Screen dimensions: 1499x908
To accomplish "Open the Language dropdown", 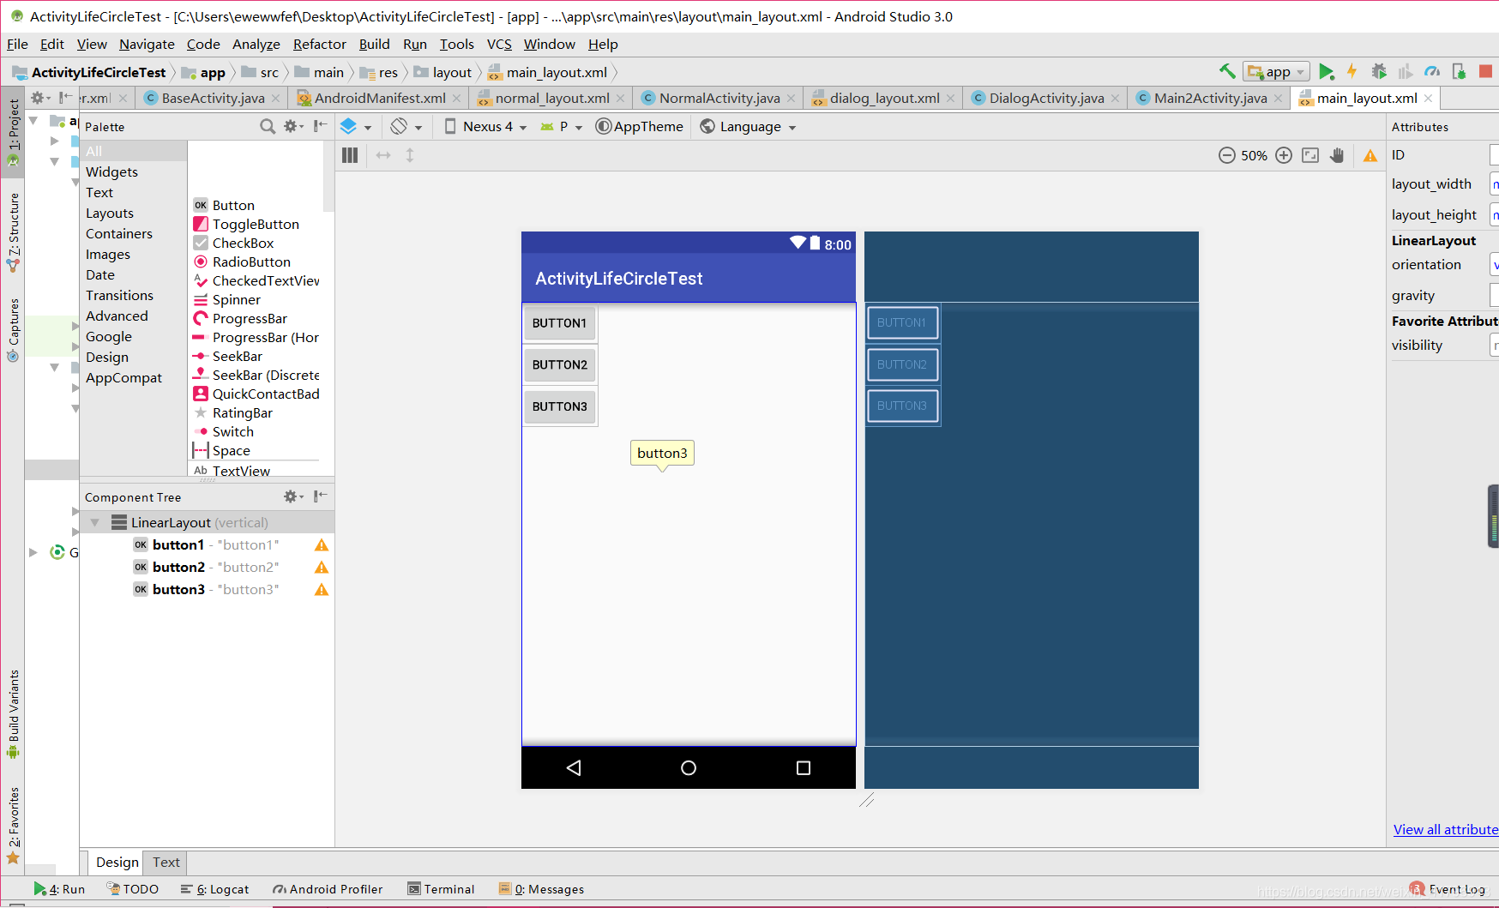I will tap(748, 127).
